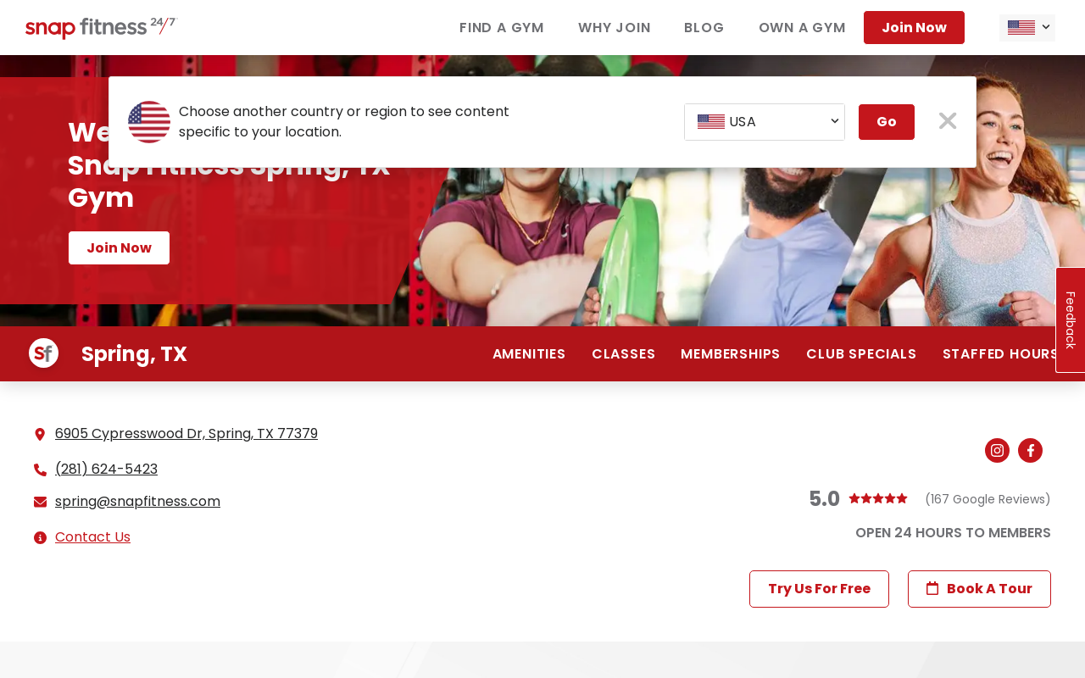Screen dimensions: 1085x678
Task: Click the round Sf club logo badge
Action: pos(43,353)
